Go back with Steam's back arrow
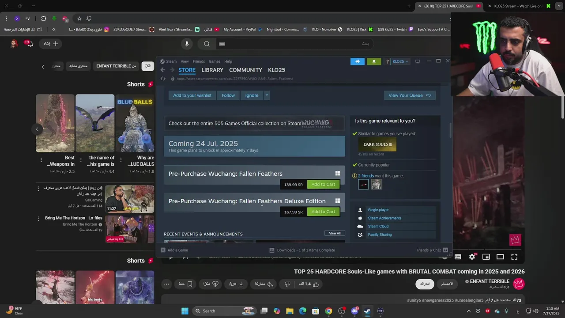This screenshot has width=565, height=318. [x=163, y=70]
